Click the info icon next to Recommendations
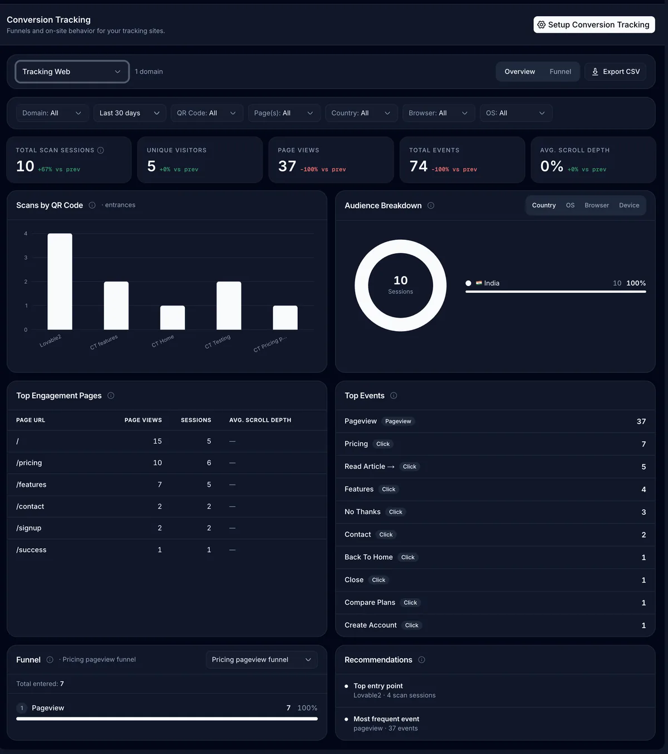The width and height of the screenshot is (668, 754). pyautogui.click(x=421, y=660)
